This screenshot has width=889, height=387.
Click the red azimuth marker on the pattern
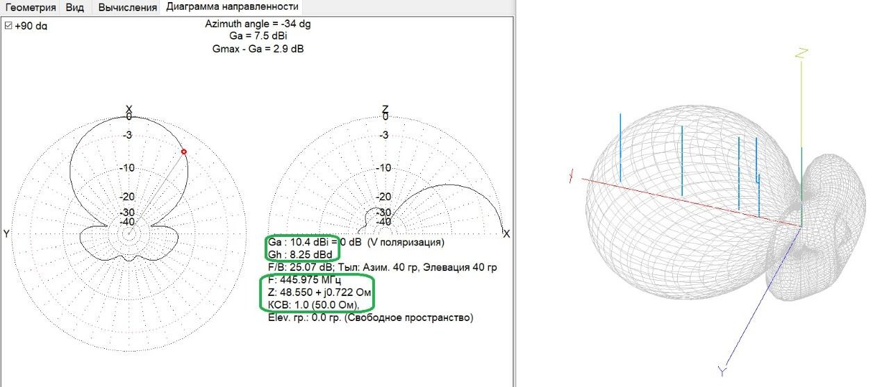click(x=184, y=151)
